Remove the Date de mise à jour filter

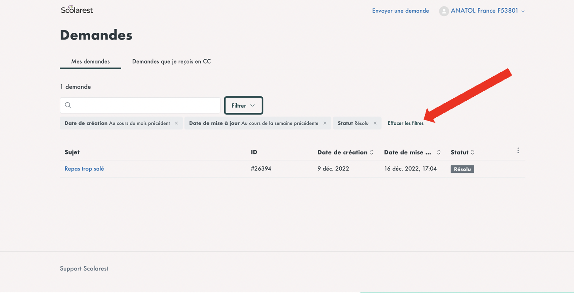pyautogui.click(x=325, y=123)
